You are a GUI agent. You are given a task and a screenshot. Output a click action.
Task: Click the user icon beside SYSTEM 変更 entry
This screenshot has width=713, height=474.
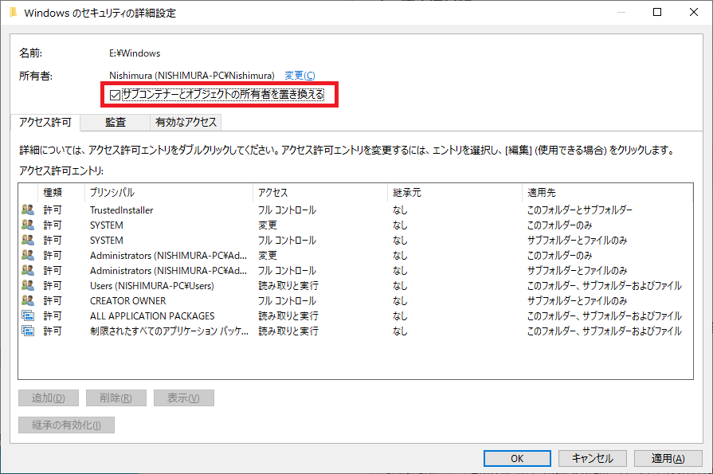[28, 225]
